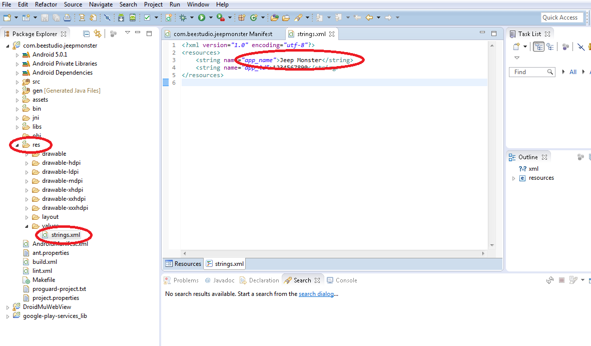Toggle Scheduled view in the Task List
This screenshot has height=346, width=591.
[x=550, y=46]
